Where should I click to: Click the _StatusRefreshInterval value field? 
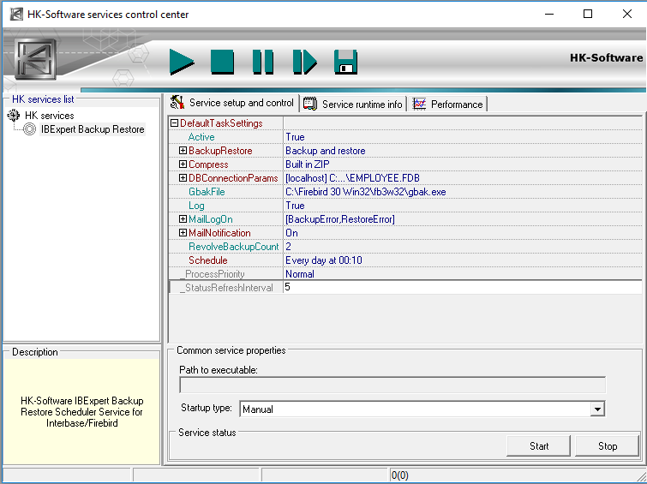[463, 287]
